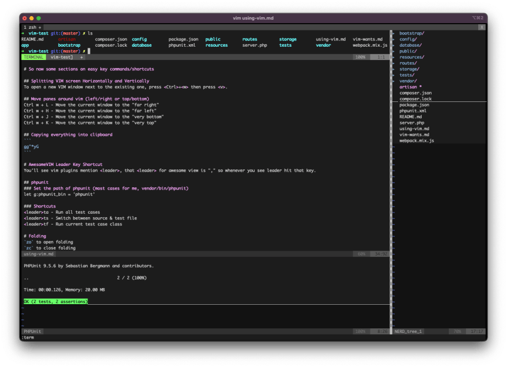Click the gg"*yG code line
507x367 pixels.
click(31, 147)
